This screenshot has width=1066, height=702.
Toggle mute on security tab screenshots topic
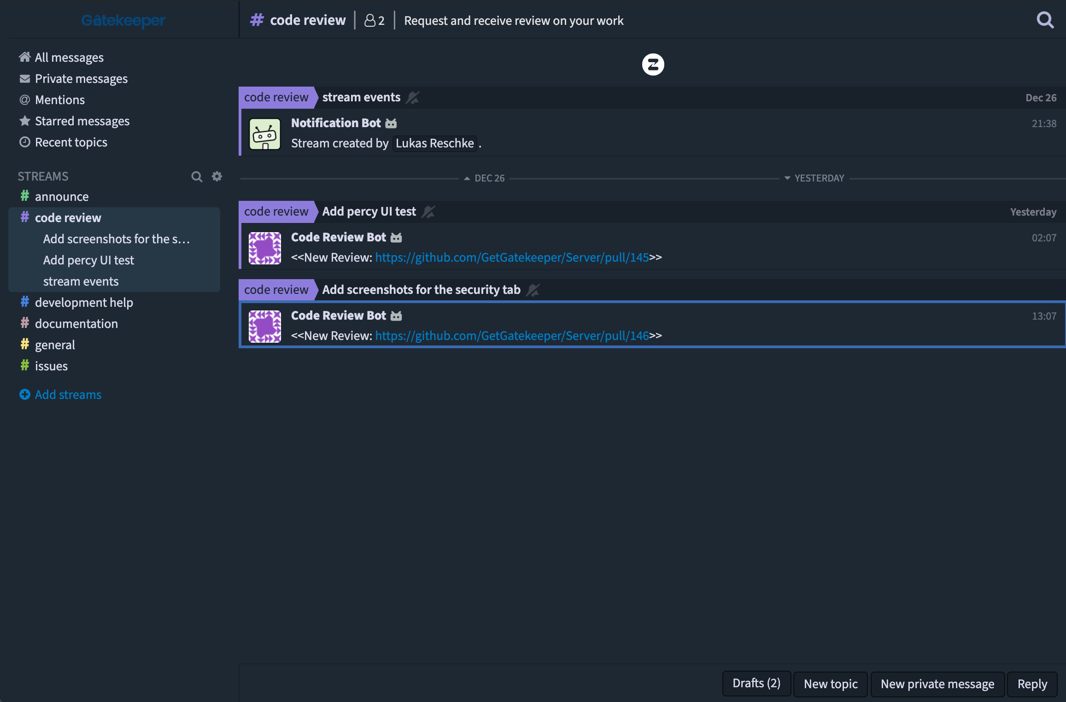(533, 290)
